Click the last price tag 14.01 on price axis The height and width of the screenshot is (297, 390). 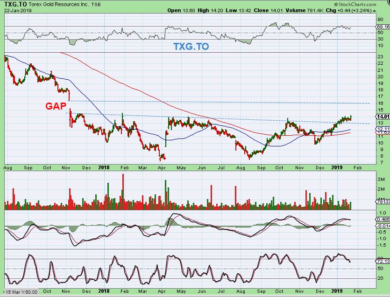pos(383,117)
